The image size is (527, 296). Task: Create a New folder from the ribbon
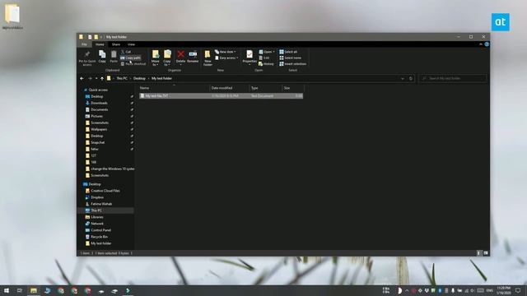[x=208, y=58]
